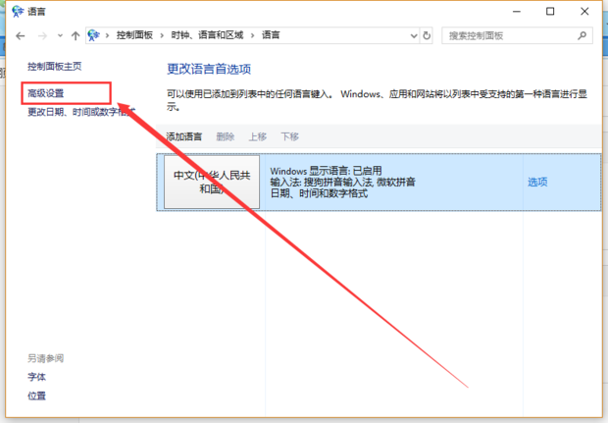Select 控制面板 in the breadcrumb
This screenshot has height=423, width=608.
point(134,35)
